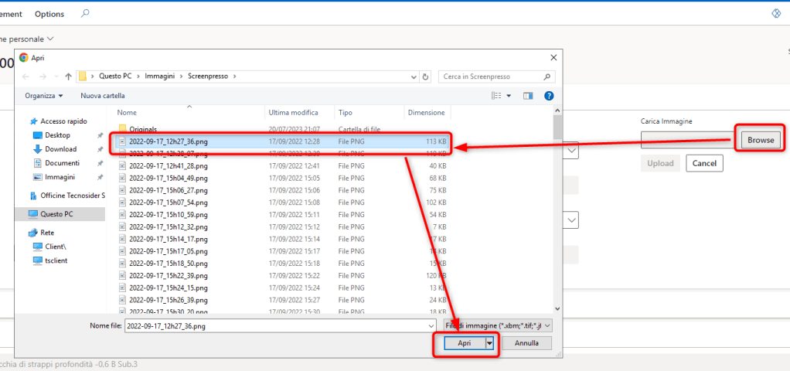The height and width of the screenshot is (371, 790).
Task: Select Download in quick access sidebar
Action: point(60,149)
